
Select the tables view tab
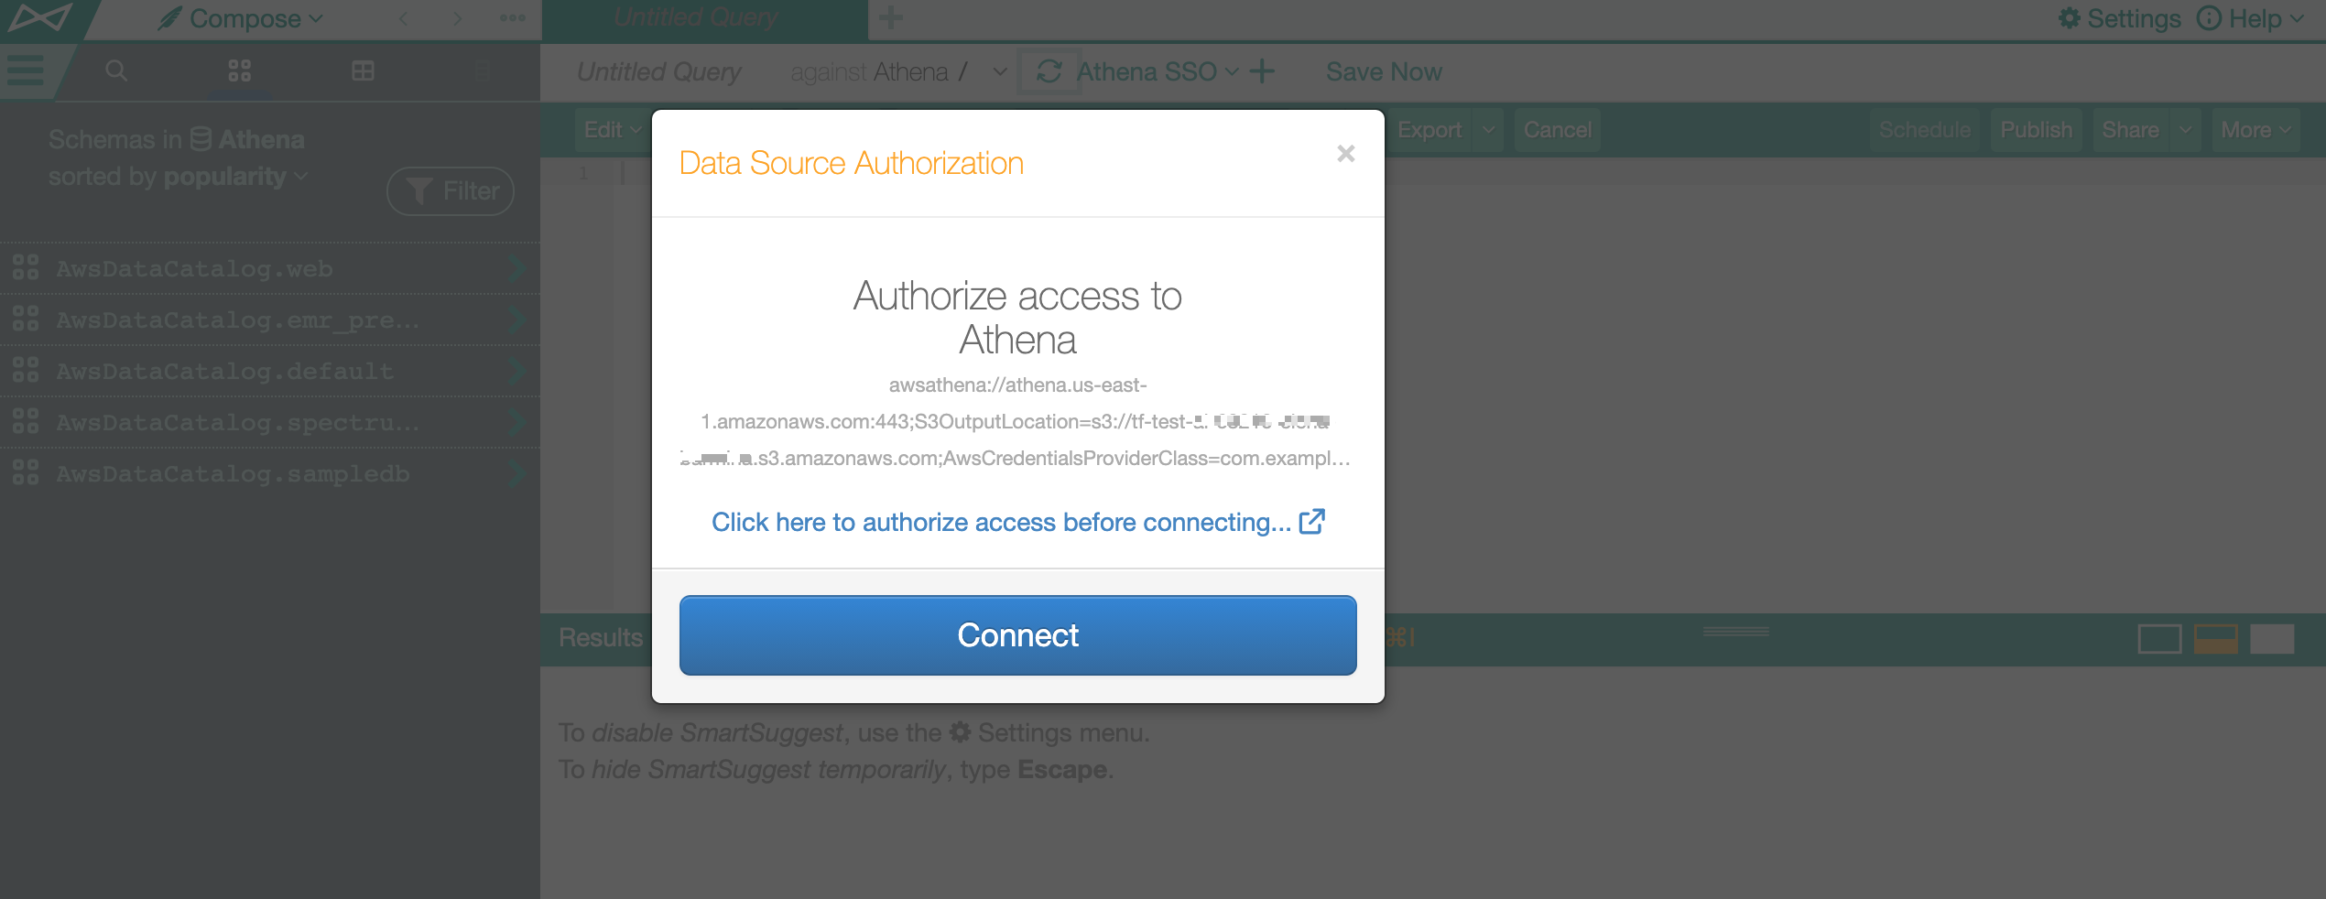(363, 70)
